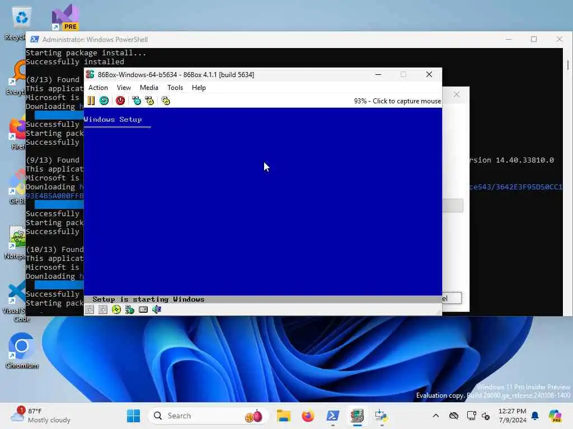
Task: Open Copilot Preview from the taskbar
Action: point(556,416)
